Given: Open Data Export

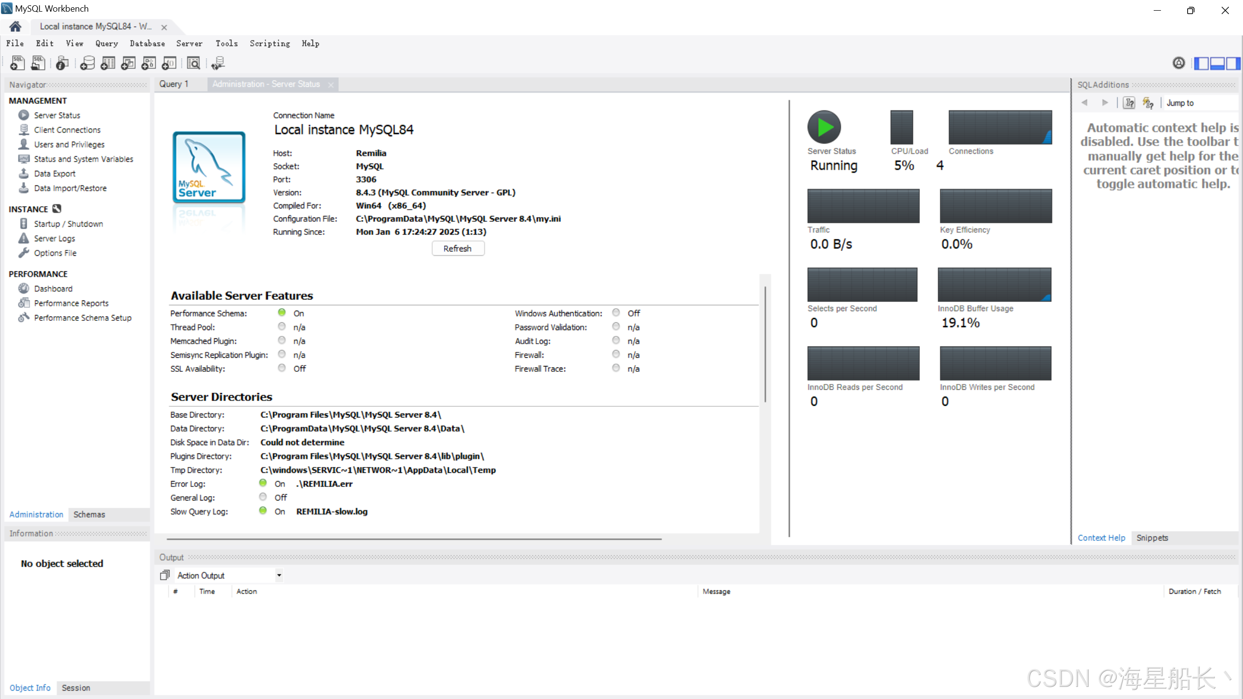Looking at the screenshot, I should [x=54, y=173].
